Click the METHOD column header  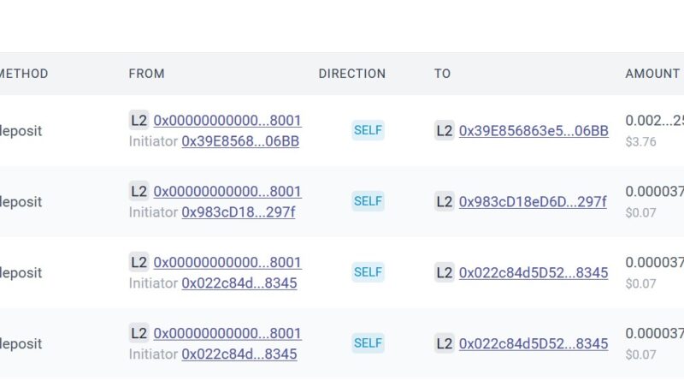(24, 74)
